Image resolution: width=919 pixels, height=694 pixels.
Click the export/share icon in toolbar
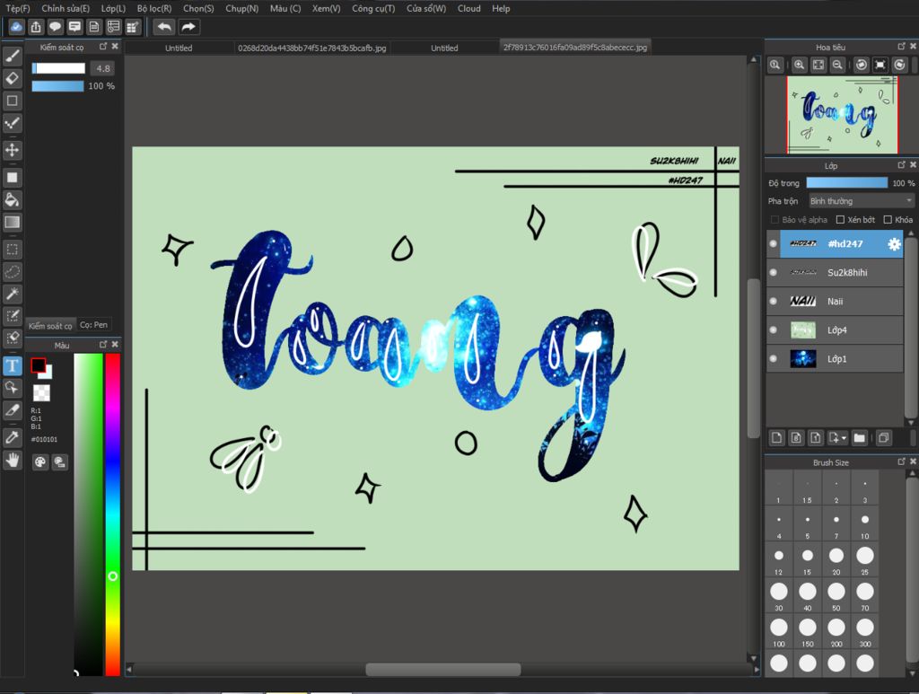point(36,27)
